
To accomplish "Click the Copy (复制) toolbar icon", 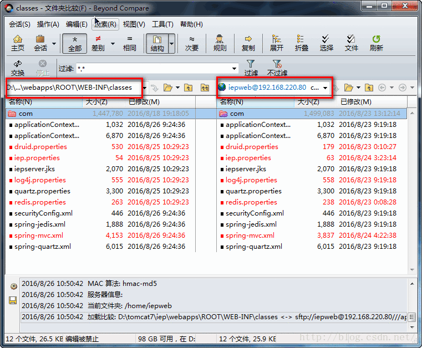I will click(x=248, y=43).
